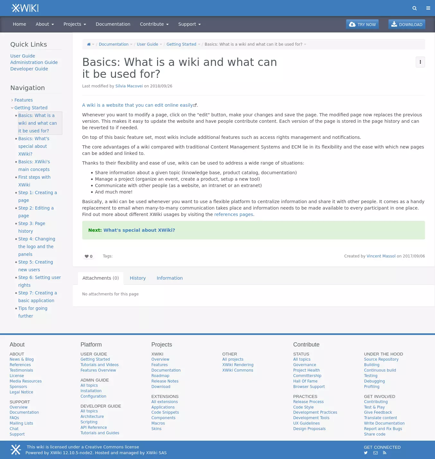Viewport: 435px width, 459px height.
Task: Click the DOWNLOAD button
Action: click(407, 24)
